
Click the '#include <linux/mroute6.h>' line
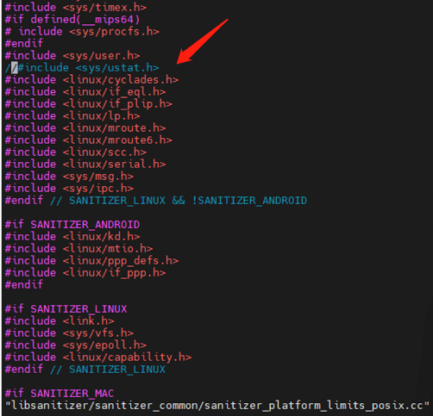(89, 140)
